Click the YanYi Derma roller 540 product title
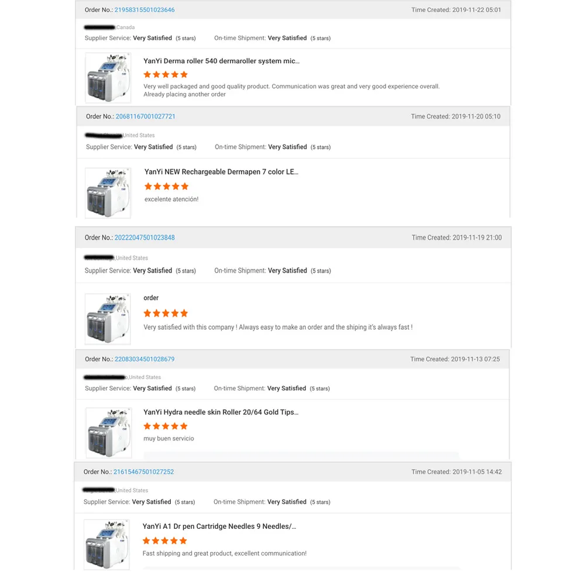 221,61
